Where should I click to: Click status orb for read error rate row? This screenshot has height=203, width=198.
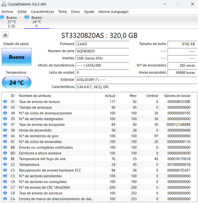(5, 102)
